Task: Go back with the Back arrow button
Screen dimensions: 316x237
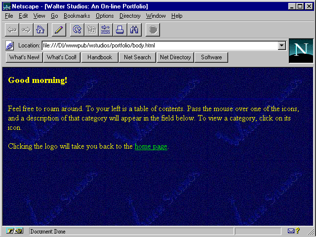Action: tap(12, 30)
